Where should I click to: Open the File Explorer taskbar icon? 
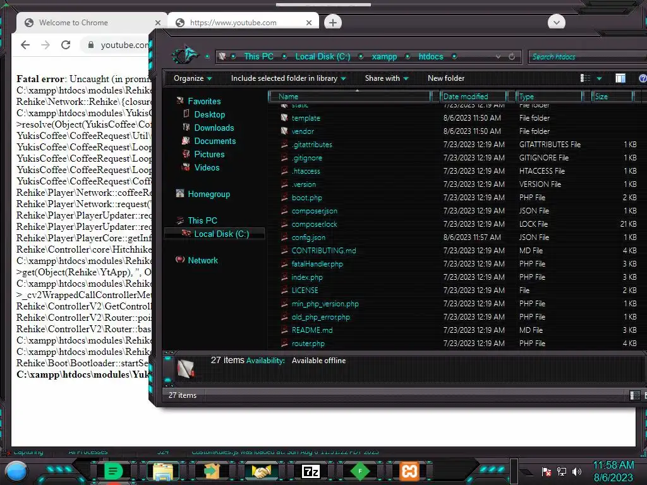(x=163, y=472)
